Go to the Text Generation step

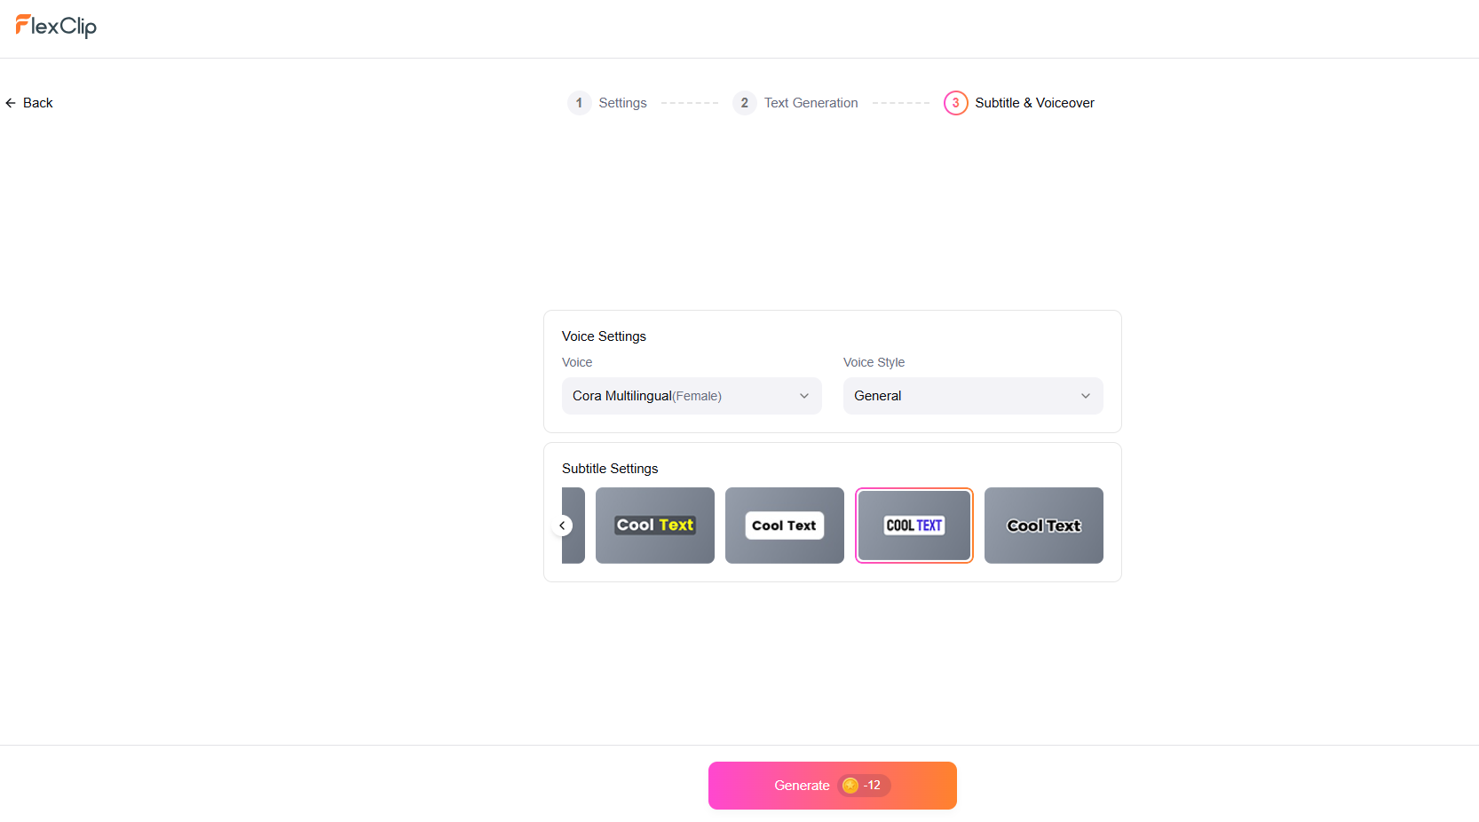click(811, 103)
